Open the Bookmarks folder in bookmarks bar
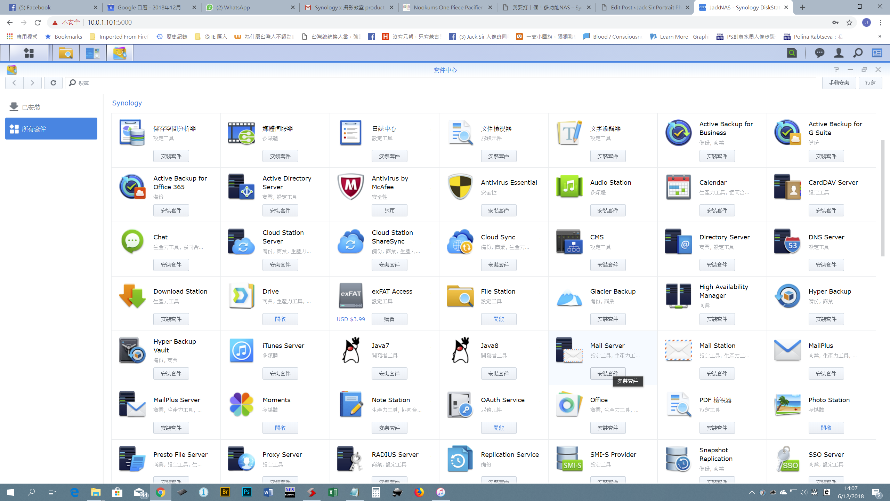 click(x=64, y=37)
